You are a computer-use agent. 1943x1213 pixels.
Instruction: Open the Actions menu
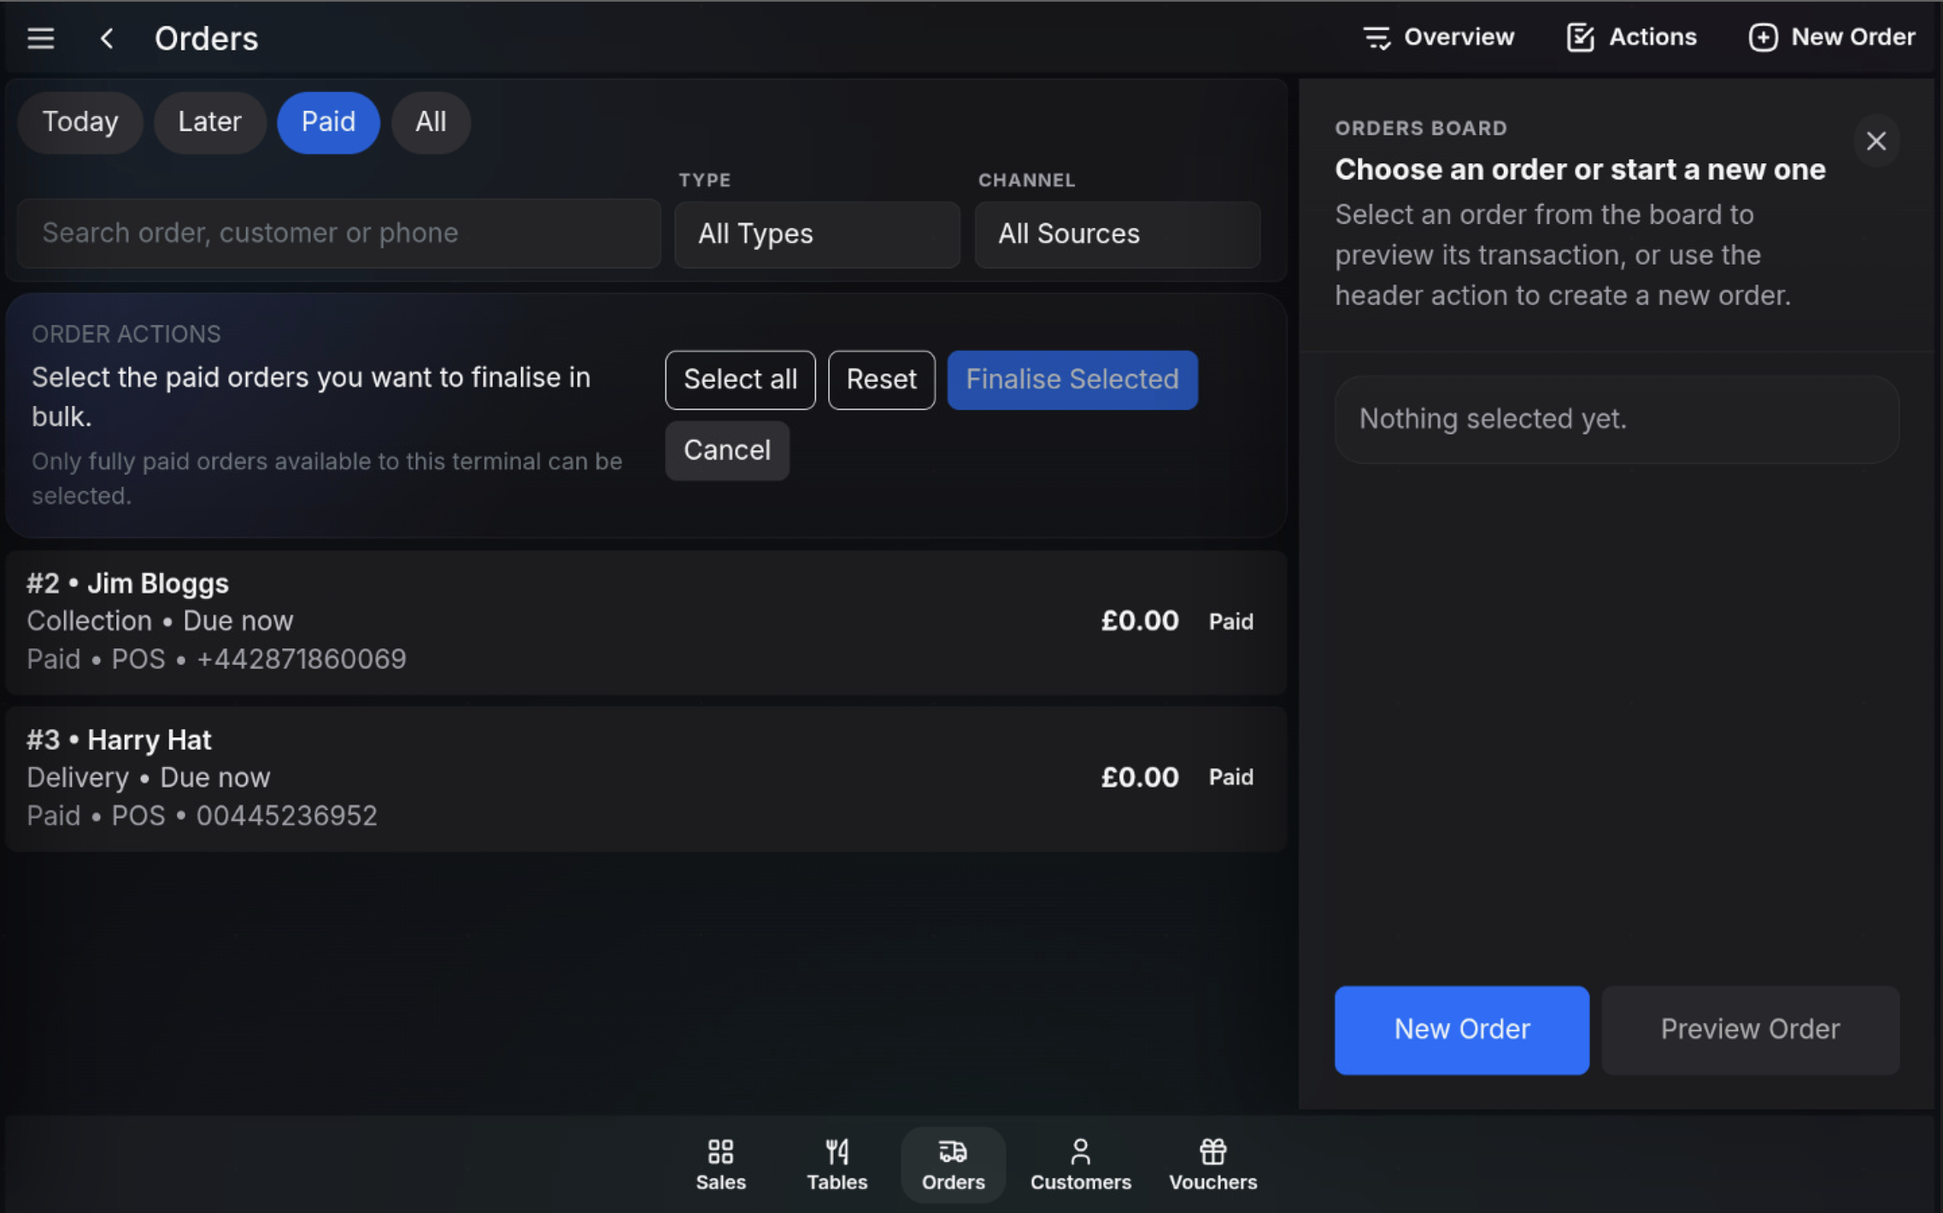[1631, 38]
